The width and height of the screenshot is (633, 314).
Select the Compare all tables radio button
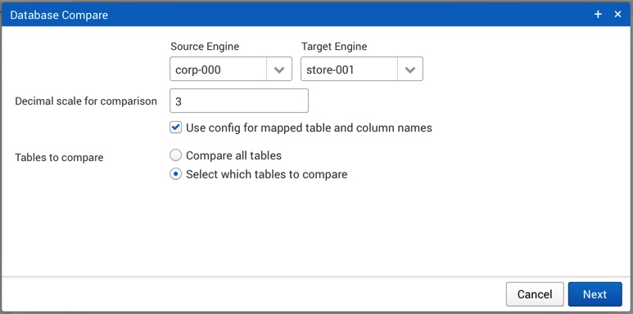(x=175, y=155)
